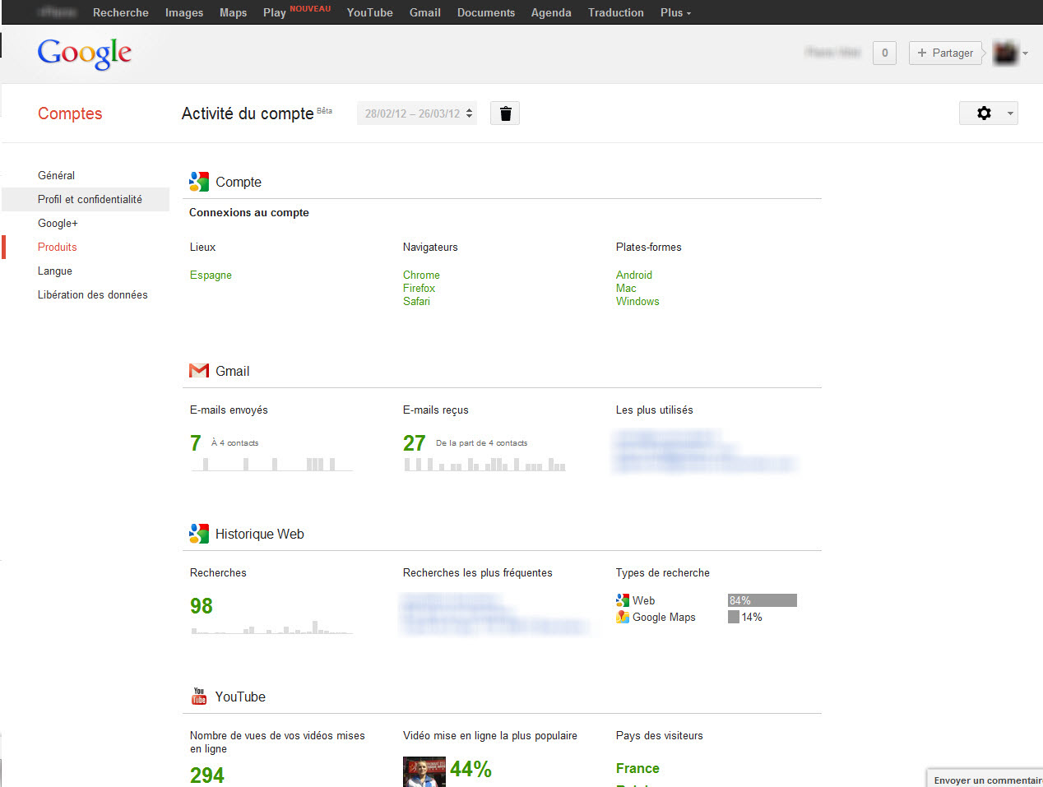Screen dimensions: 1043x787
Task: Click the Historique Web section icon
Action: (x=199, y=534)
